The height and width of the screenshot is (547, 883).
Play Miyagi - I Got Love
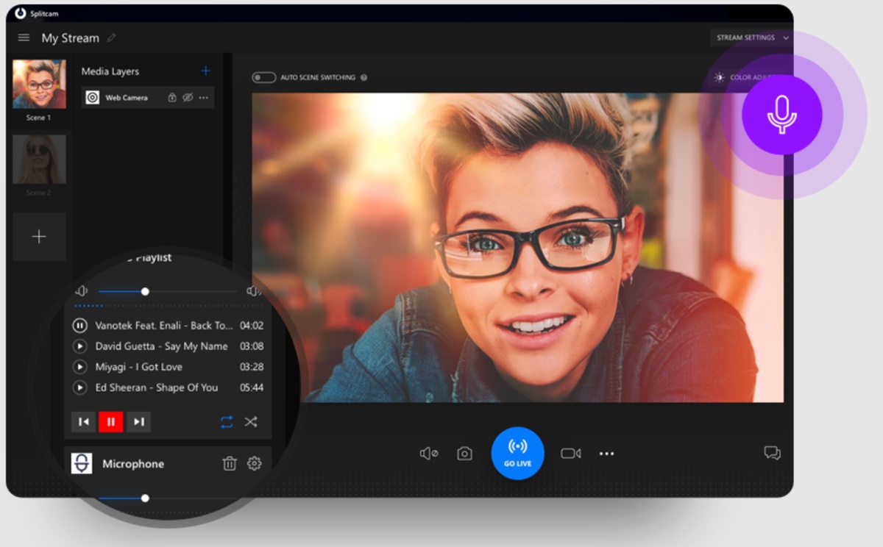pos(79,367)
